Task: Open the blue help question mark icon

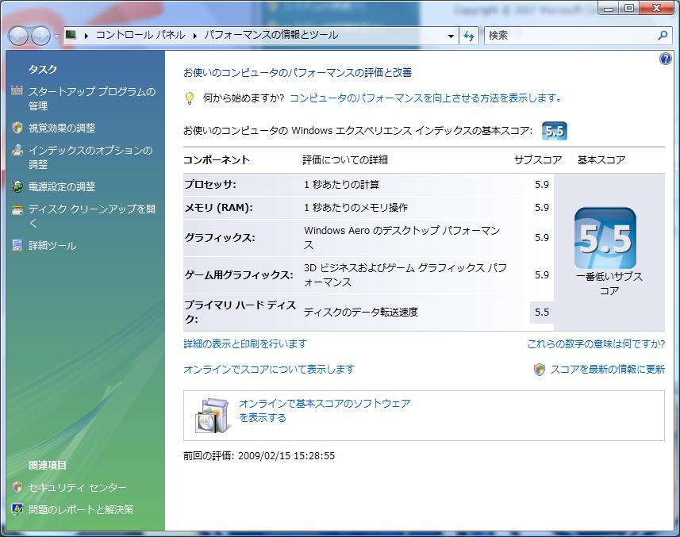Action: point(665,59)
